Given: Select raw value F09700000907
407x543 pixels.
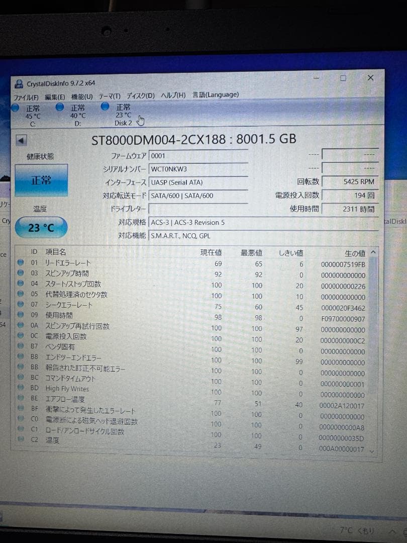Looking at the screenshot, I should pyautogui.click(x=343, y=319).
